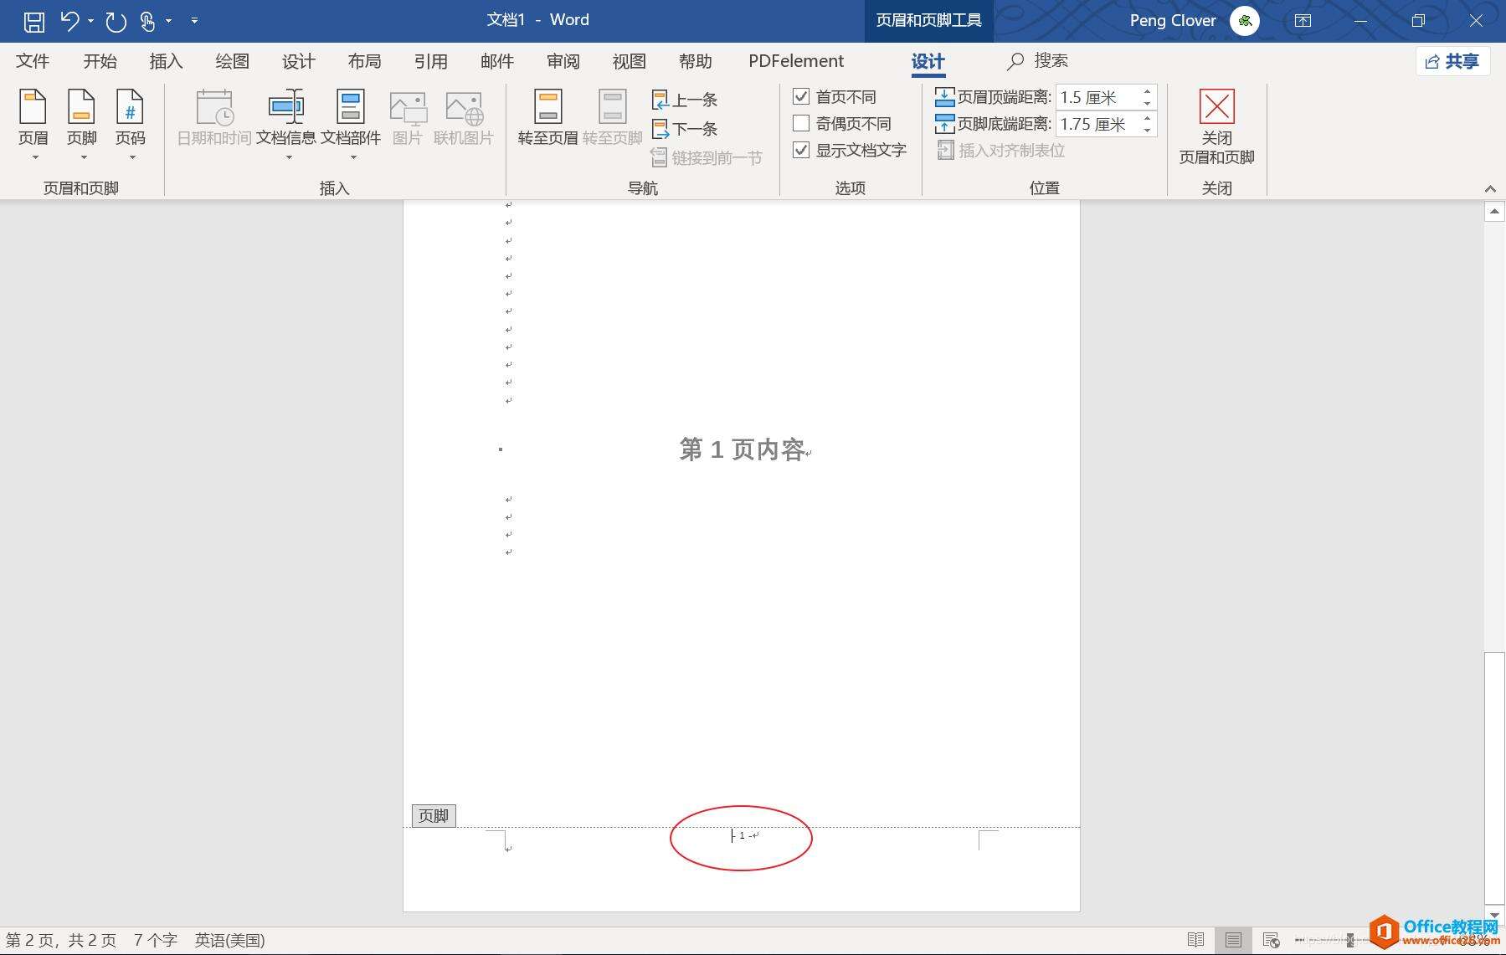The width and height of the screenshot is (1506, 955).
Task: Click the word count 7 个字
Action: pos(155,940)
